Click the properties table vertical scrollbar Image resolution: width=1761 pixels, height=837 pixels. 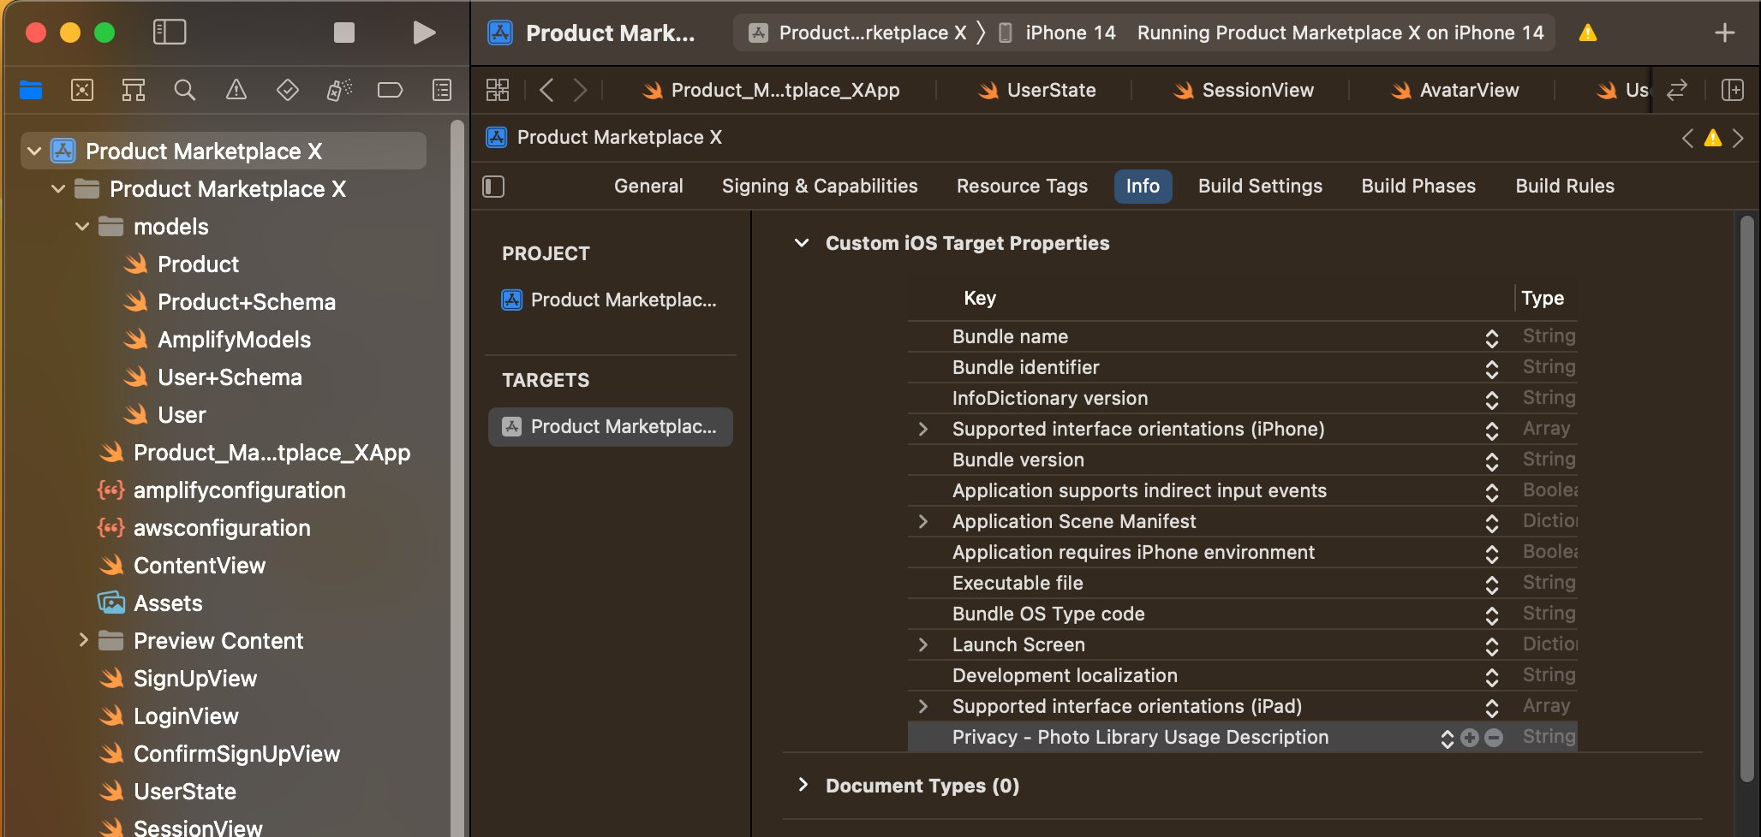click(1747, 499)
